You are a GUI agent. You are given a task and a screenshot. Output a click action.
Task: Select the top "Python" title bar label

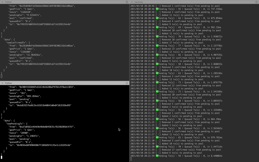pos(8,2)
